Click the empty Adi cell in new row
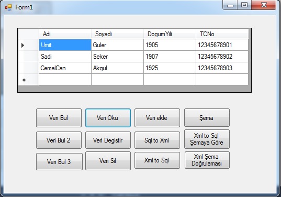The height and width of the screenshot is (197, 281). point(65,80)
